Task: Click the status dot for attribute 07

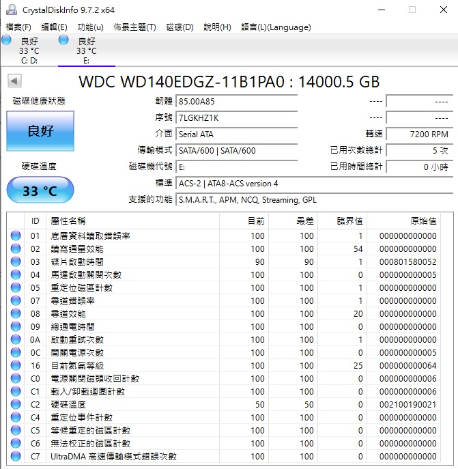Action: [16, 300]
